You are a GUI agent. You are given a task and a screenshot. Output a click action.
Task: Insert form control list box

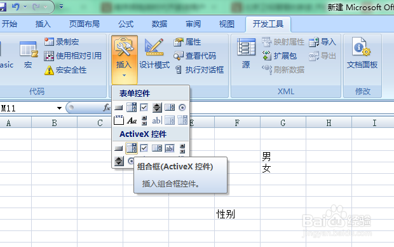(170, 108)
